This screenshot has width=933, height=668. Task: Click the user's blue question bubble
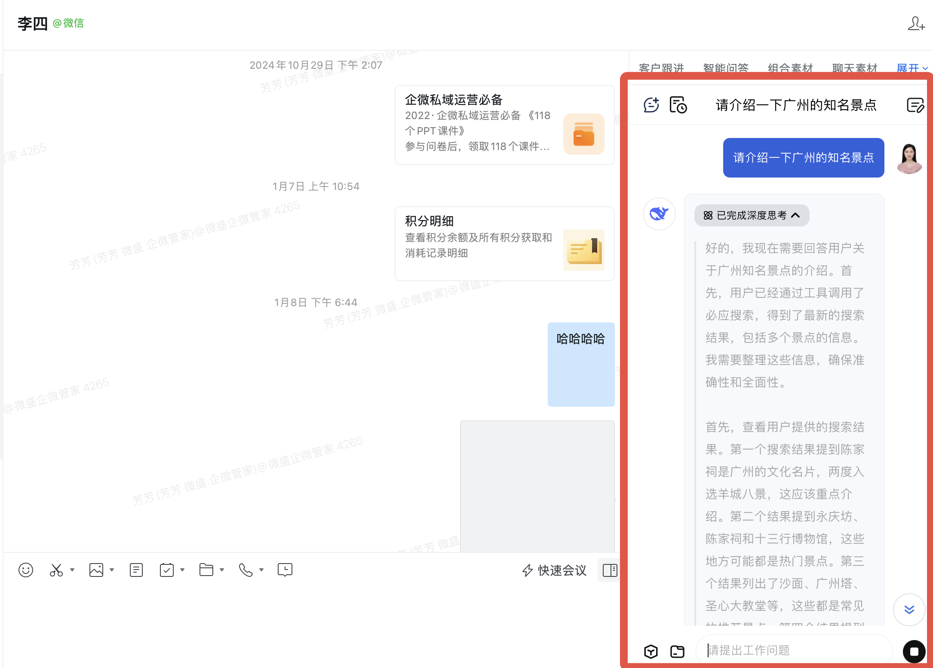pos(804,158)
